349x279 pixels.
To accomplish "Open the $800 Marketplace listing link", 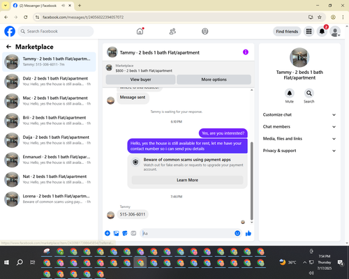I will 144,70.
